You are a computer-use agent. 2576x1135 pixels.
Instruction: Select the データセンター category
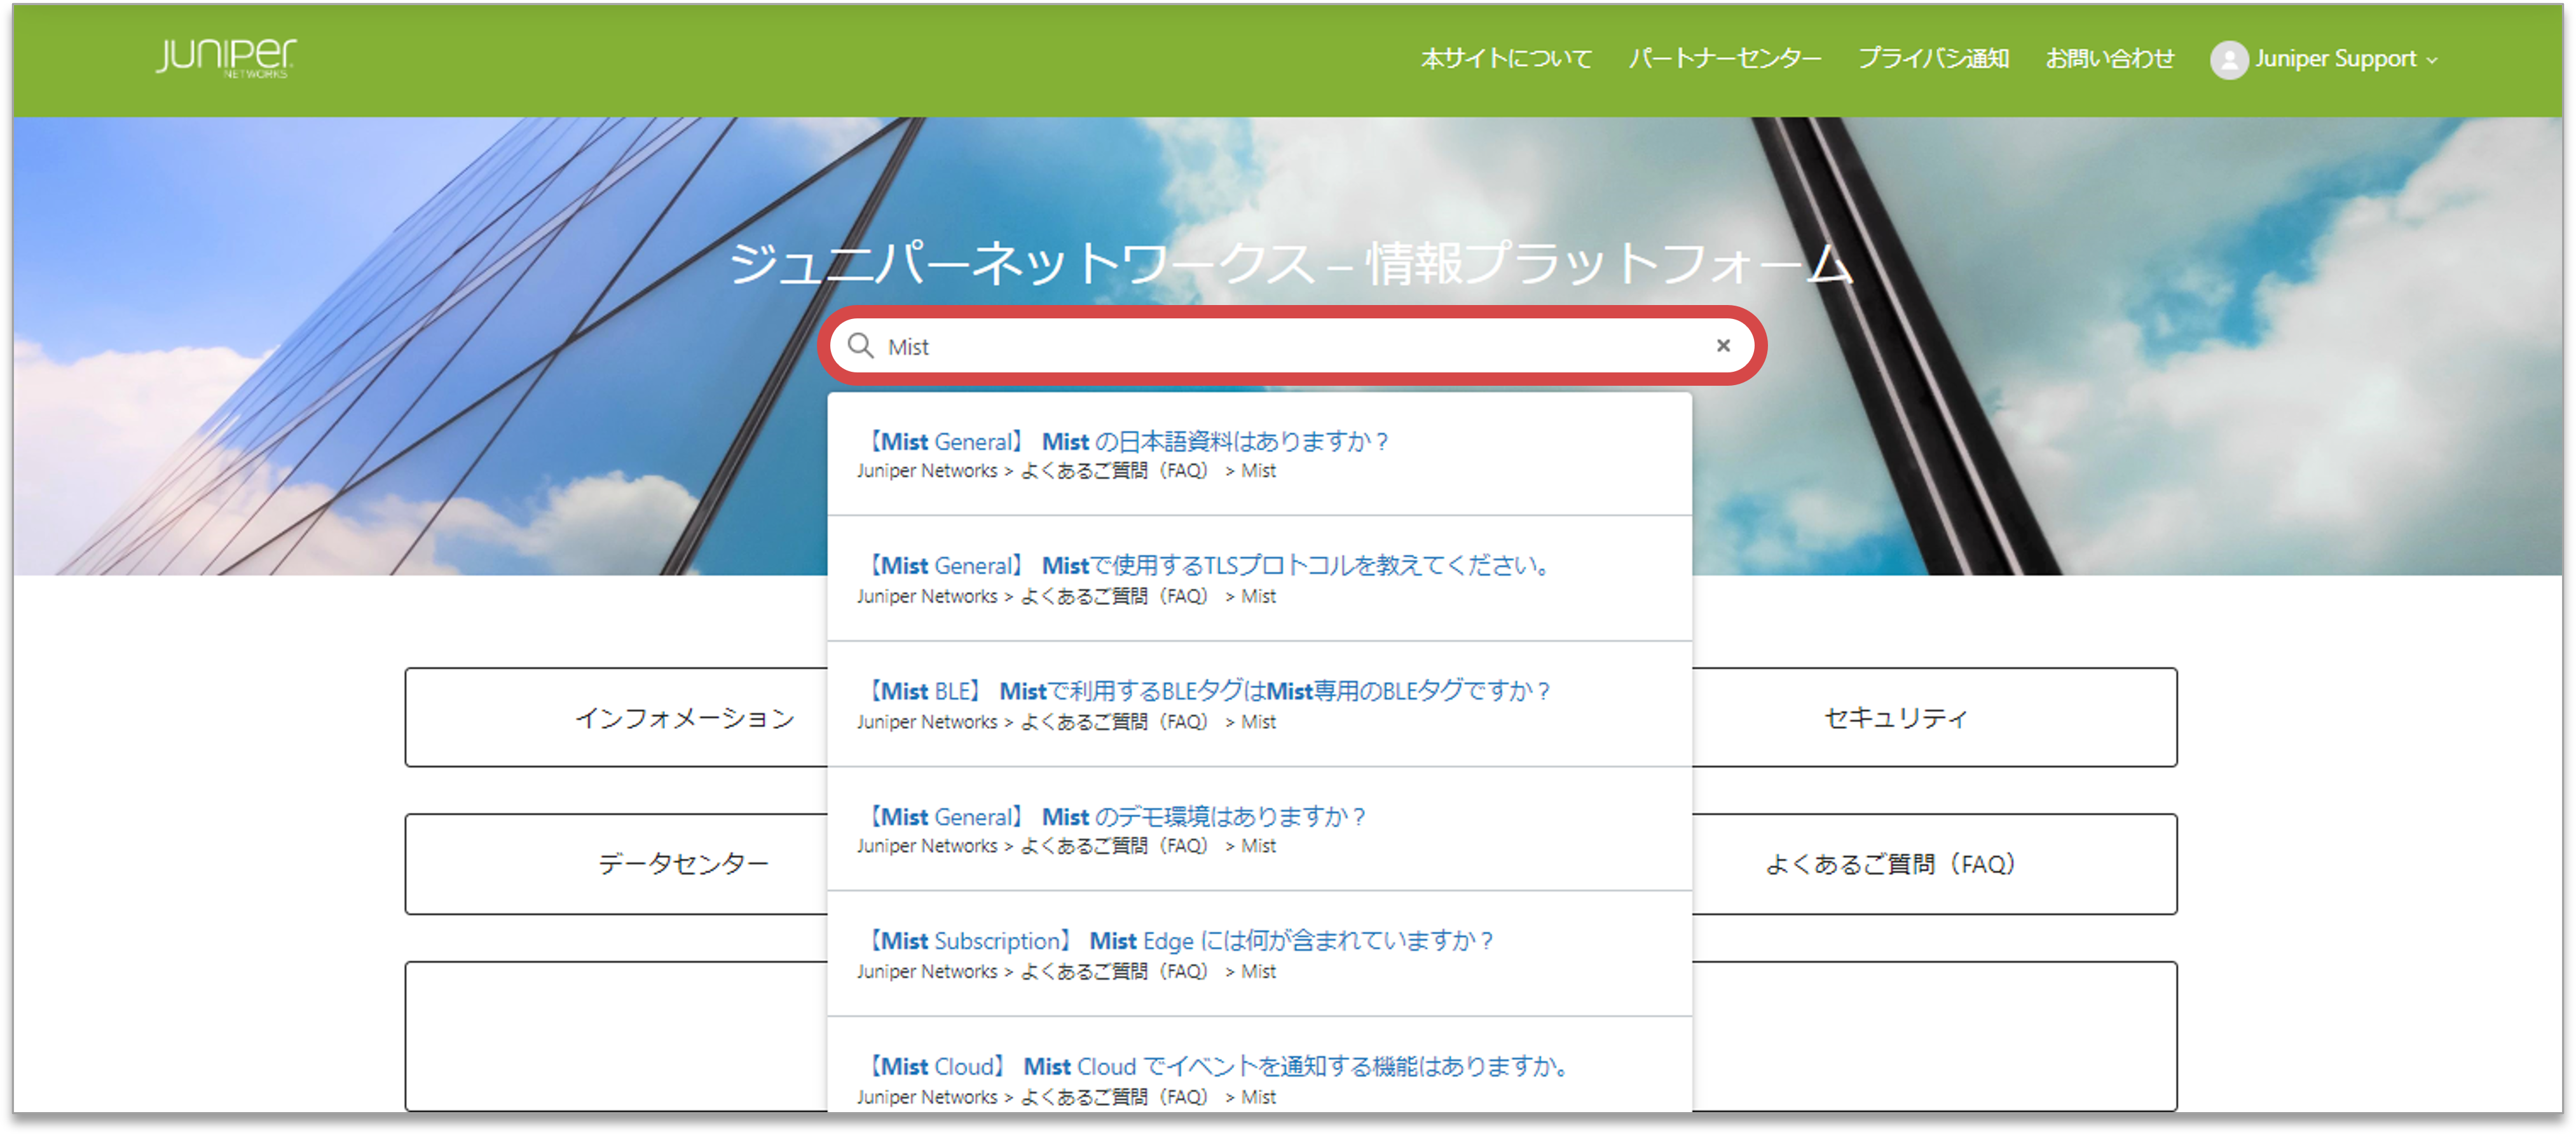683,863
